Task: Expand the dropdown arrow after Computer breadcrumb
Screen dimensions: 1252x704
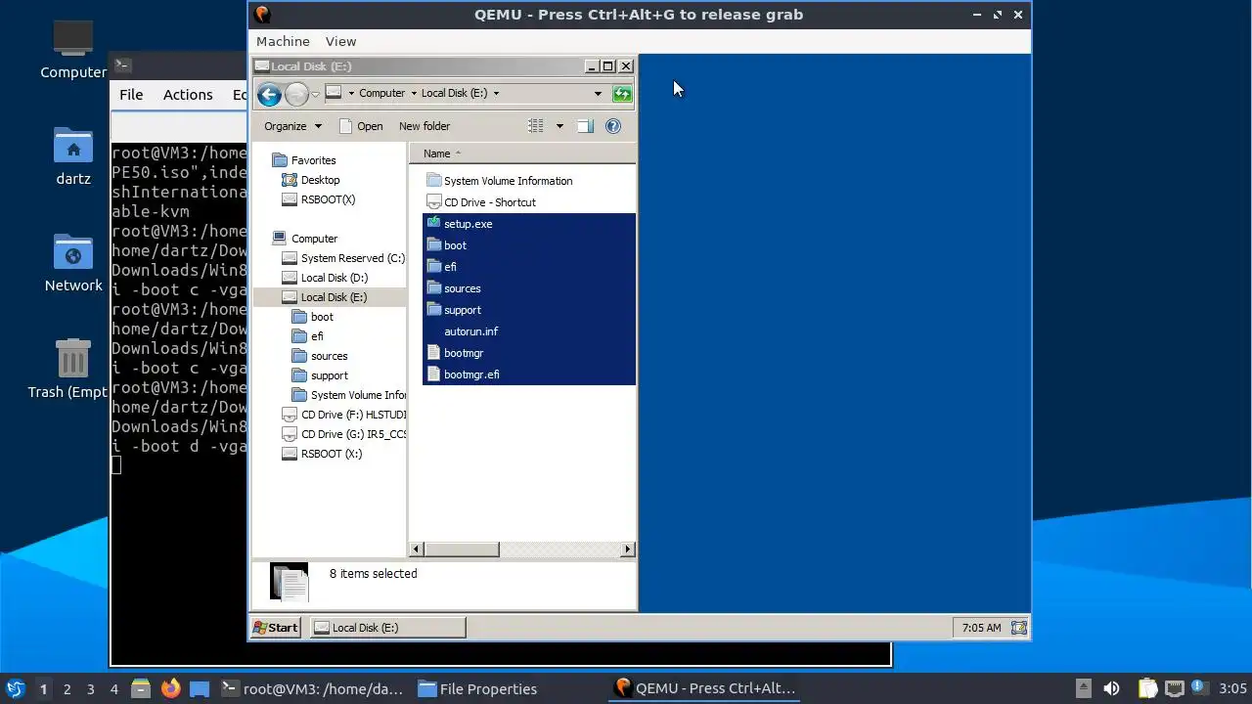Action: click(413, 94)
